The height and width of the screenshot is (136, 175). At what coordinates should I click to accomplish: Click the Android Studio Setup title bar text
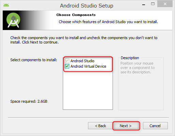(x=87, y=5)
